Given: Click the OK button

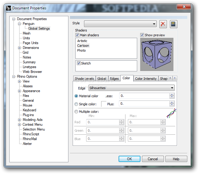Looking at the screenshot, I should tap(129, 159).
